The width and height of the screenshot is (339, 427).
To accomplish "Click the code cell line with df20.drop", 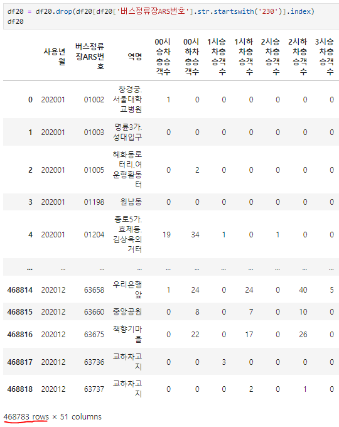I will (x=161, y=11).
